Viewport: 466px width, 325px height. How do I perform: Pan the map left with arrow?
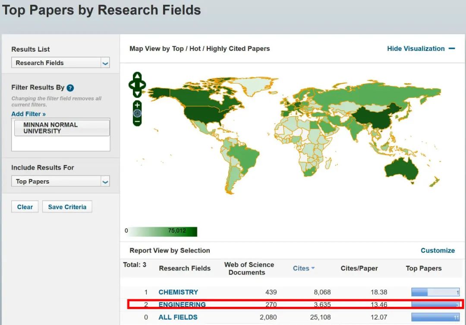coord(132,84)
